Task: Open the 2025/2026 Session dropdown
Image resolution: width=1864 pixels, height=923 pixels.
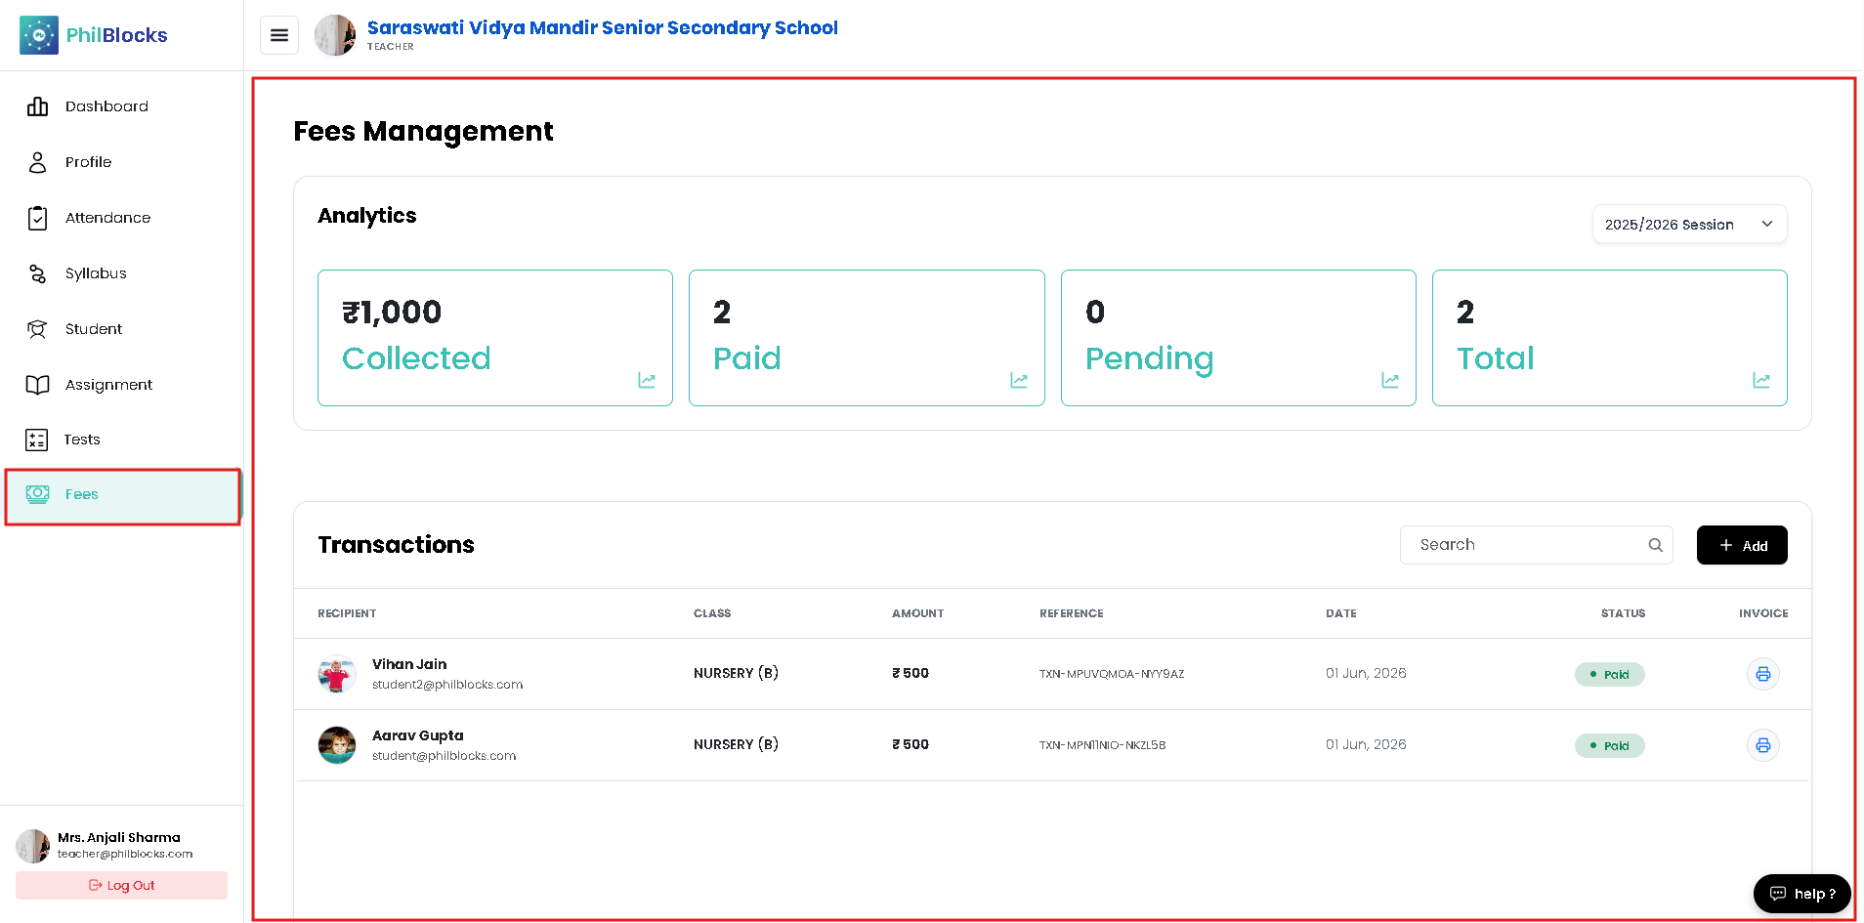Action: pos(1689,225)
